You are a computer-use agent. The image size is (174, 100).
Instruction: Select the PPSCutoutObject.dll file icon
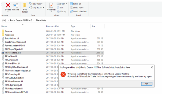[x=3, y=78]
